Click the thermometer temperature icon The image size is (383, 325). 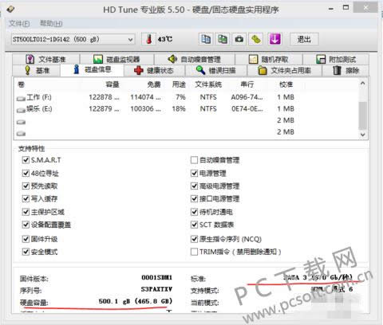point(148,39)
